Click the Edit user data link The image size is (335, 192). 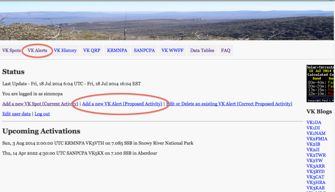(16, 114)
